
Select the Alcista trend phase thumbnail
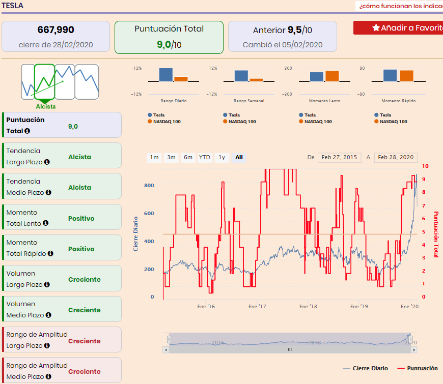[x=45, y=82]
